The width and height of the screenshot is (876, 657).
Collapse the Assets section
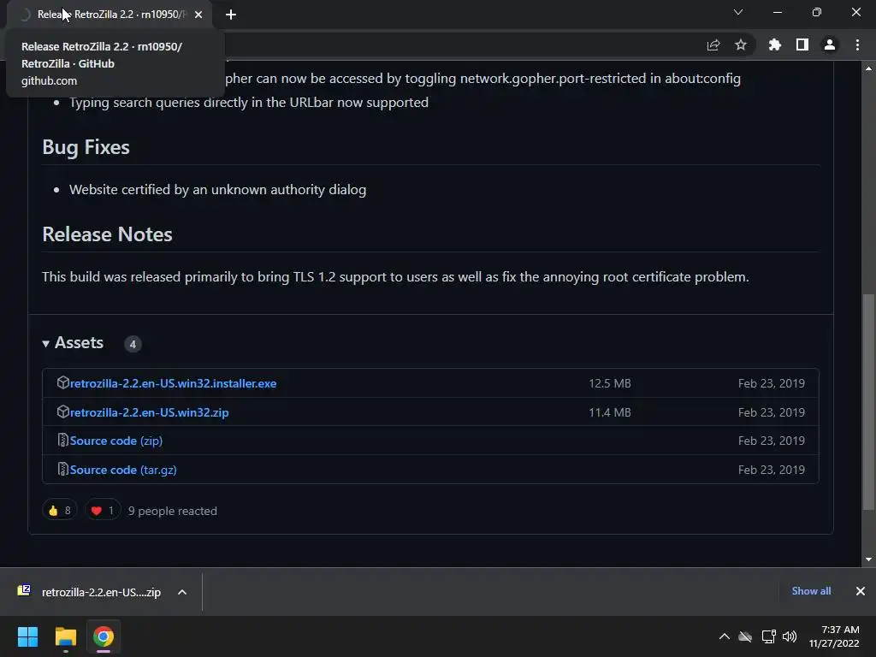point(74,342)
